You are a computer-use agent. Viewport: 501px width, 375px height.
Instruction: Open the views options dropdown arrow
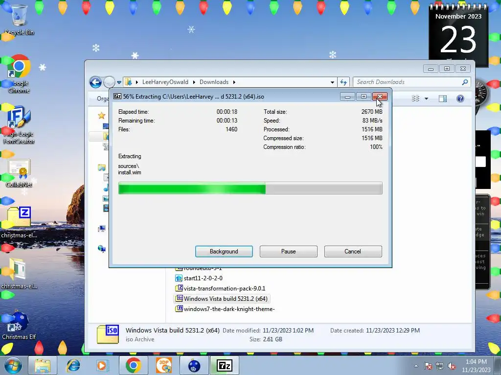coord(426,99)
